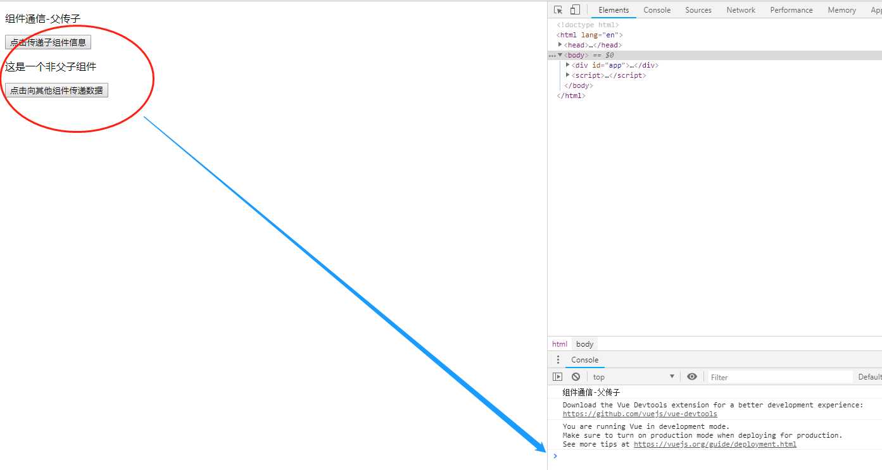
Task: Expand the script element node
Action: point(567,75)
